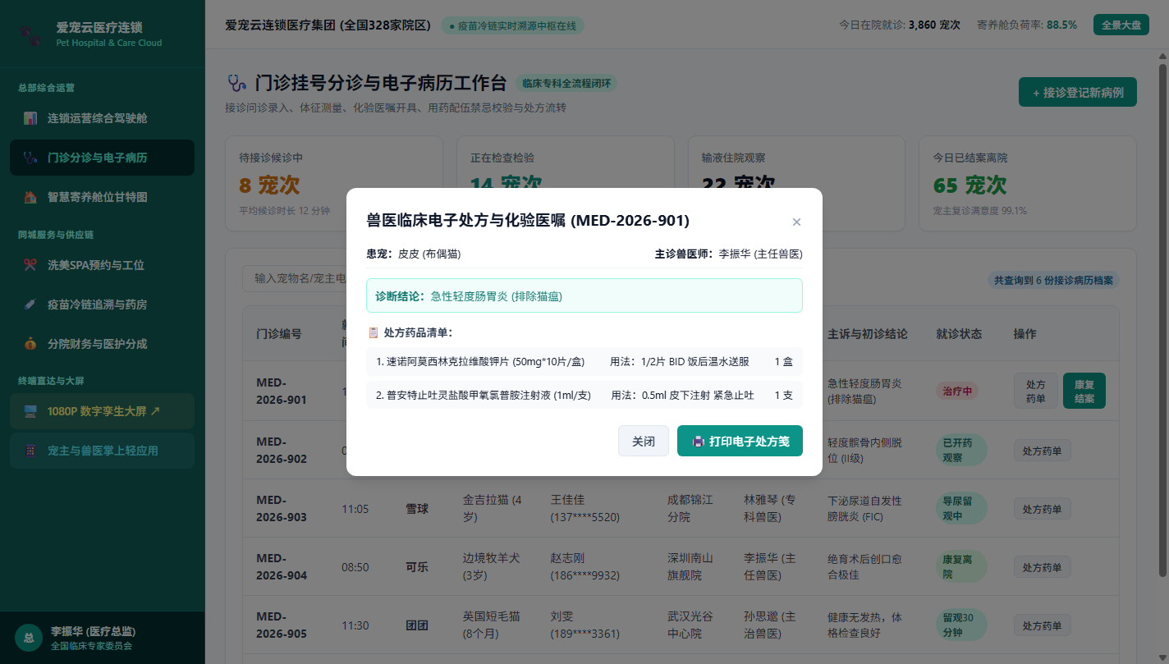This screenshot has height=664, width=1169.
Task: Click the 总 user avatar in the sidebar footer
Action: click(29, 638)
